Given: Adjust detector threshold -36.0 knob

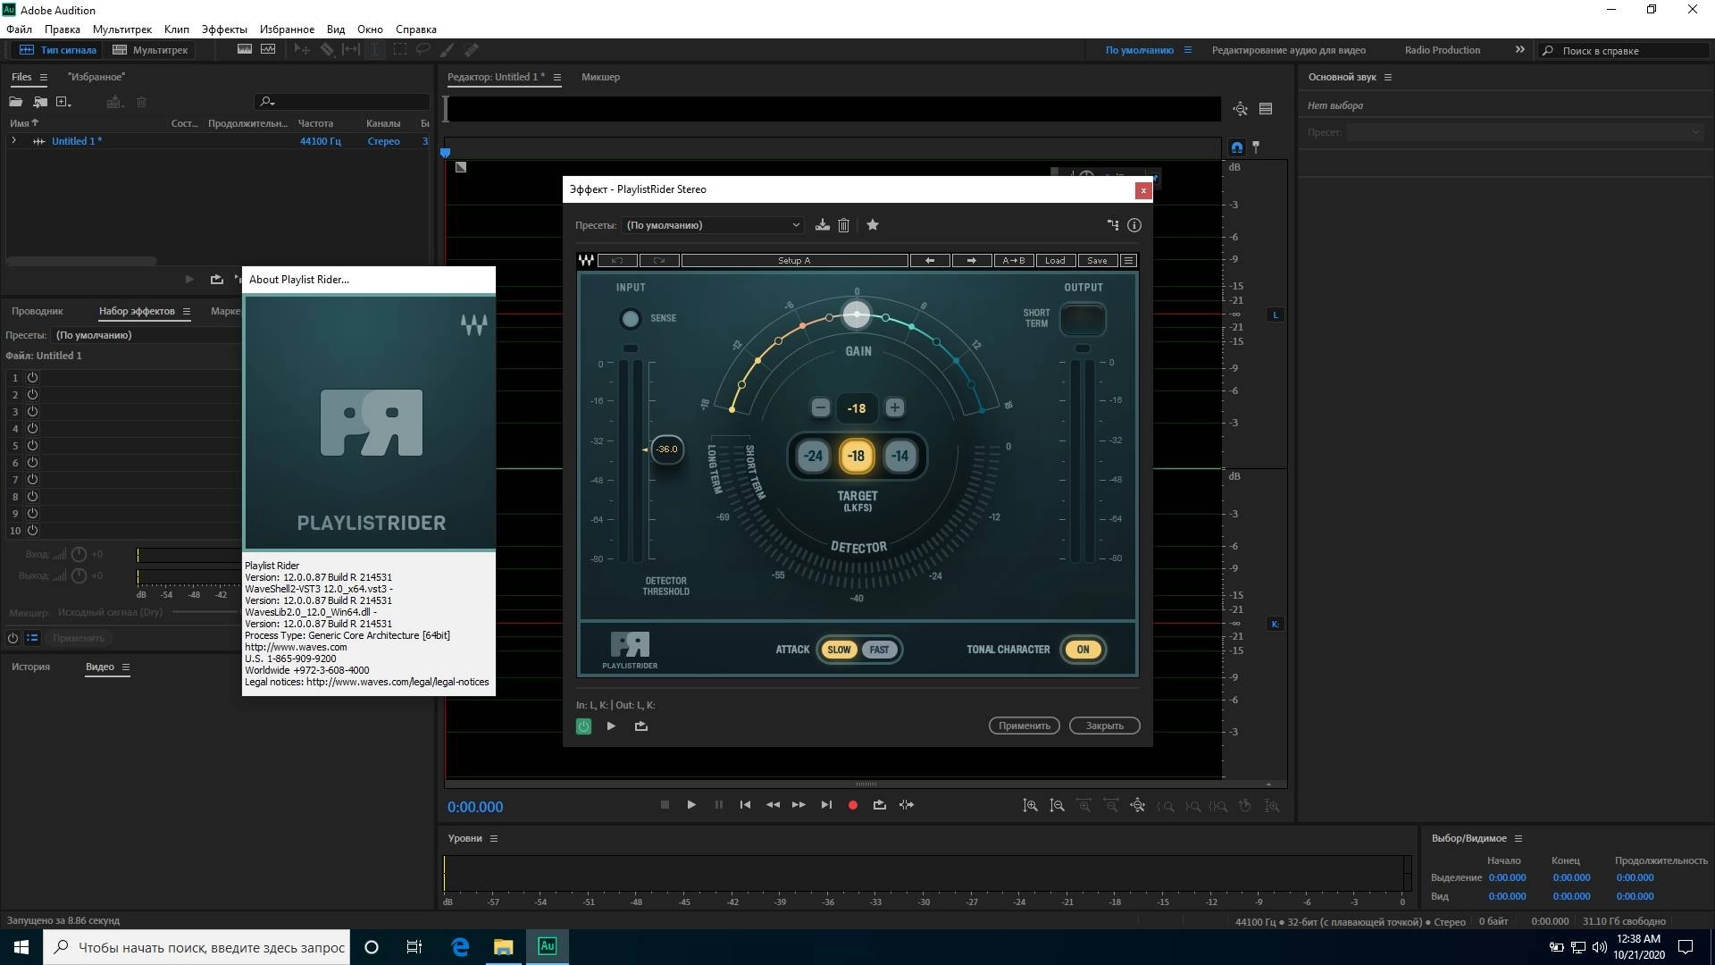Looking at the screenshot, I should (x=667, y=449).
